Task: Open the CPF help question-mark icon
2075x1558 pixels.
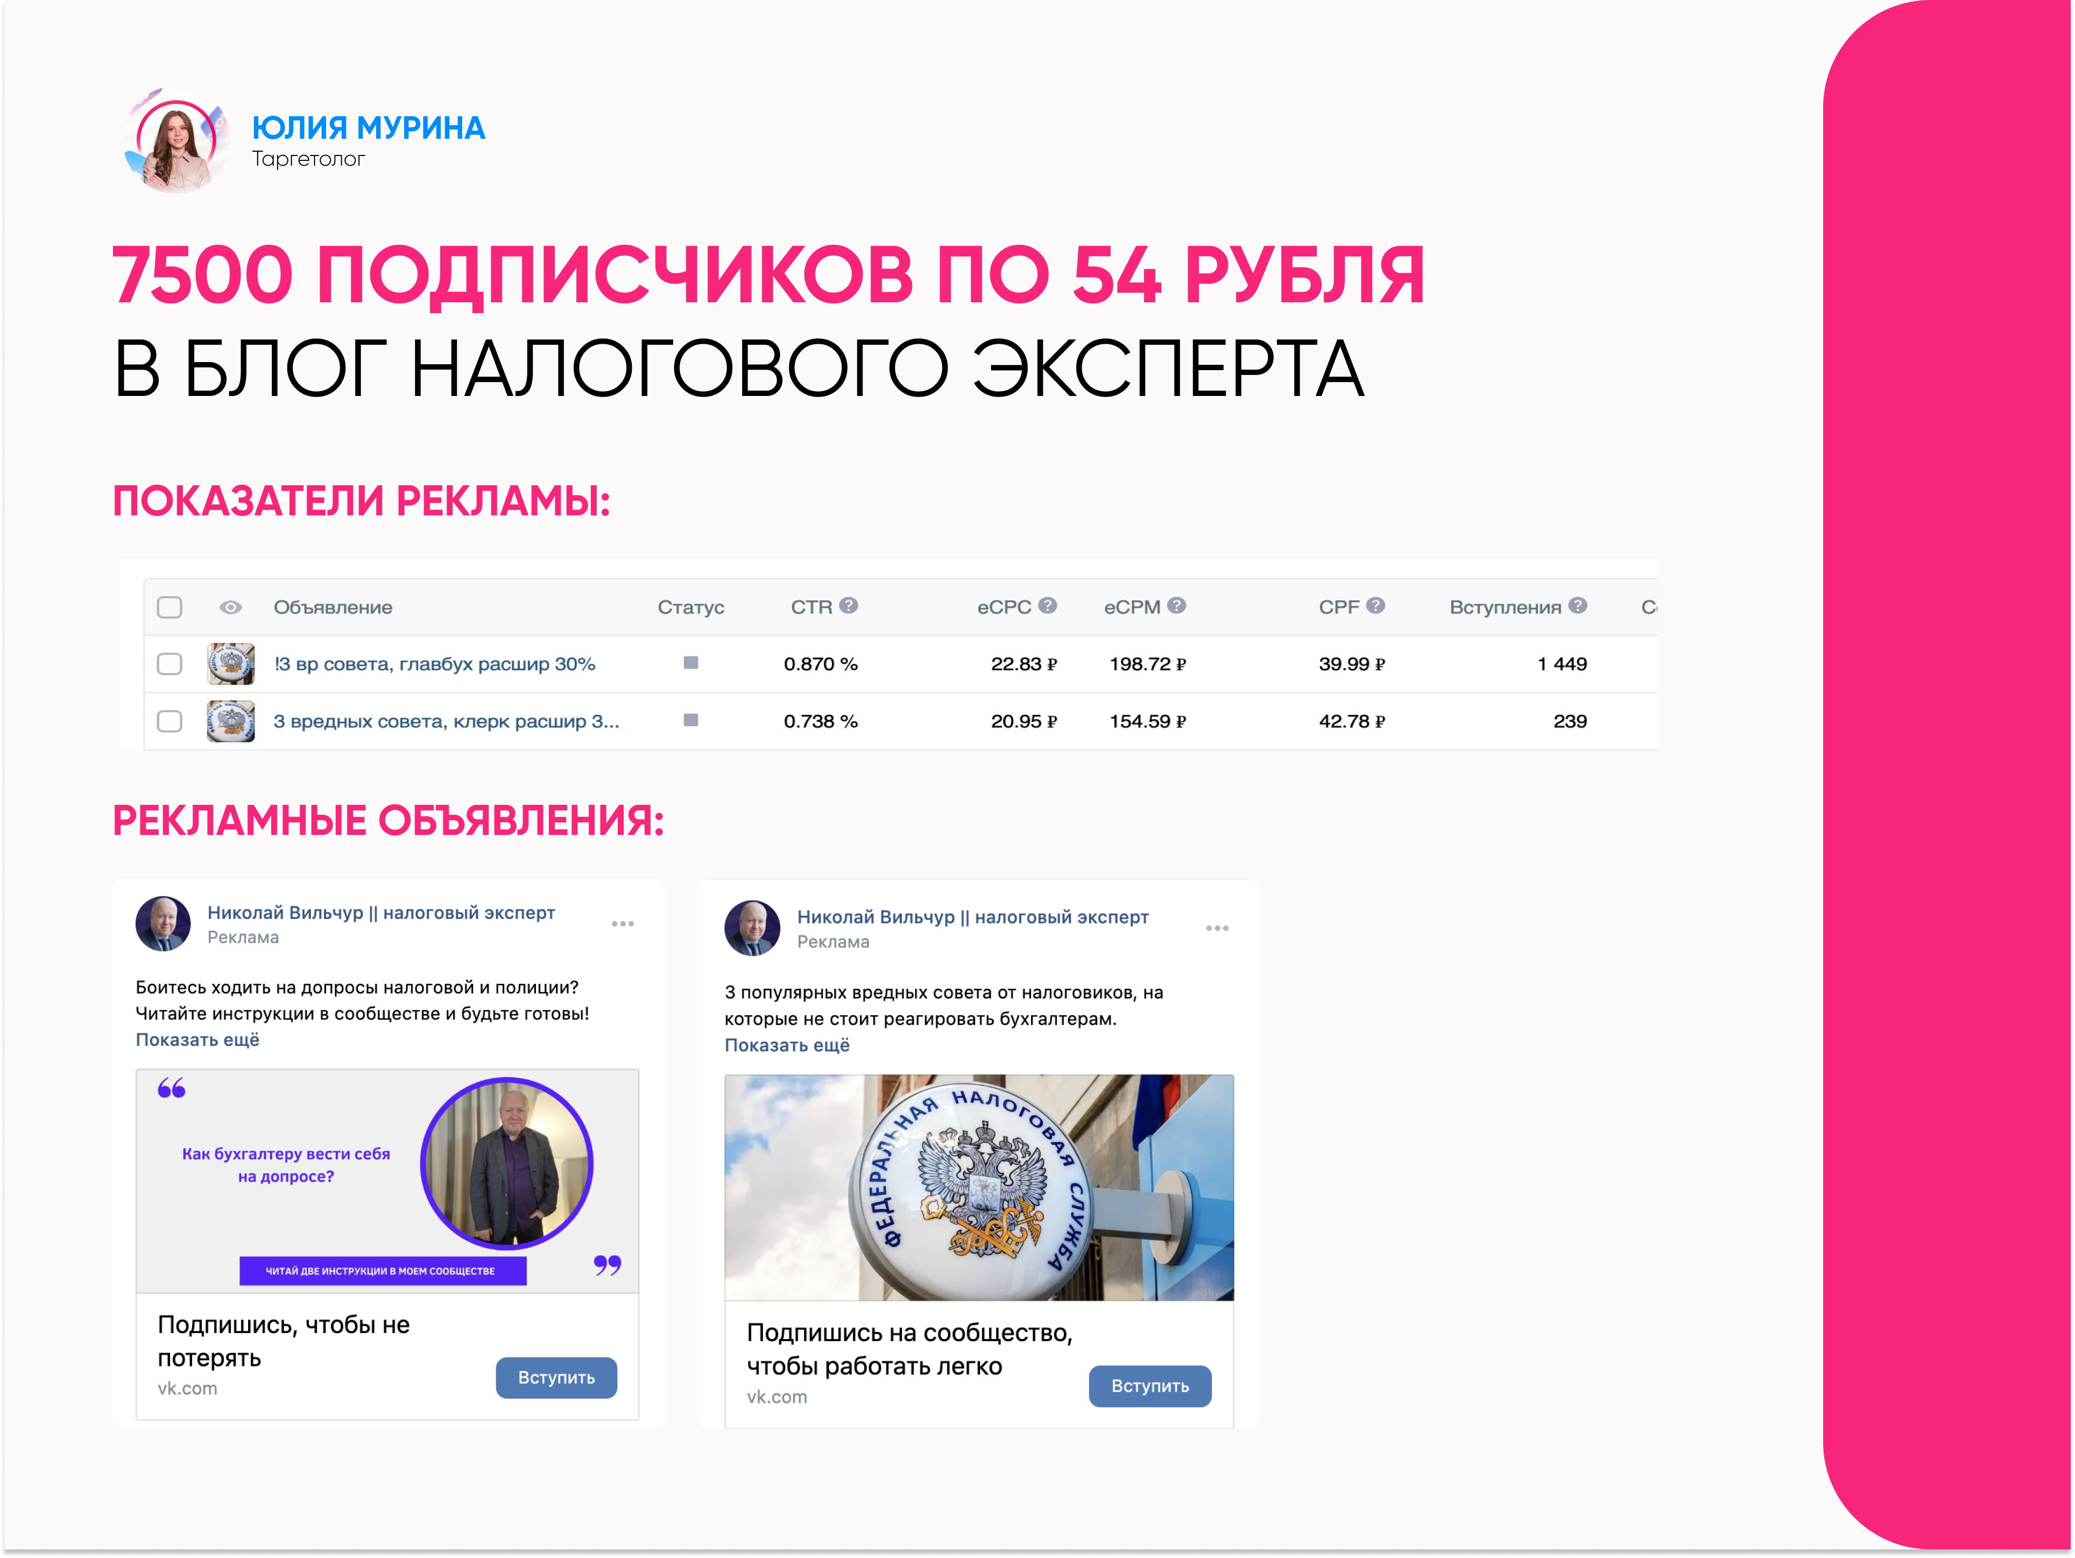Action: click(x=1376, y=606)
